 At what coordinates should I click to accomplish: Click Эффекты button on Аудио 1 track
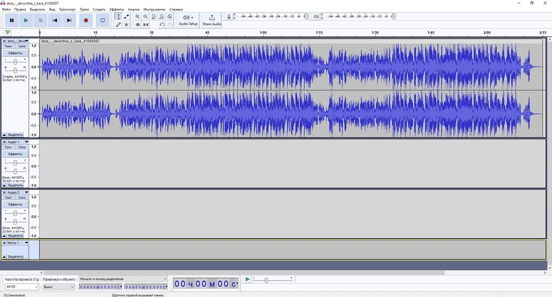point(15,154)
